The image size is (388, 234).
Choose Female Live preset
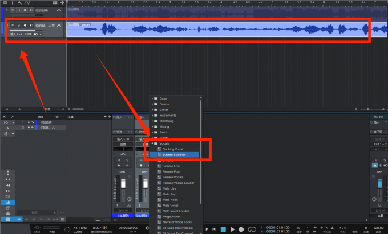171,166
